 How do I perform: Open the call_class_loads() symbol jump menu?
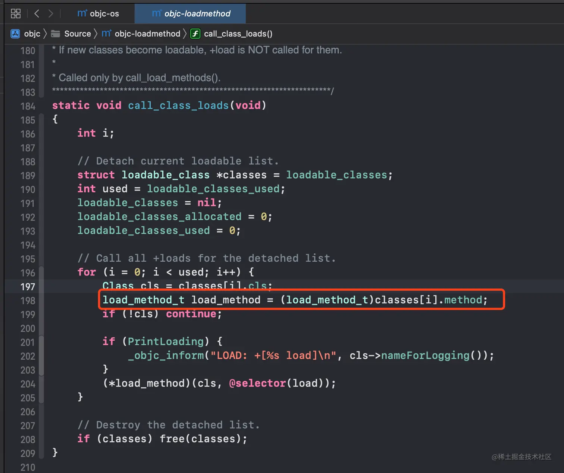pyautogui.click(x=238, y=34)
